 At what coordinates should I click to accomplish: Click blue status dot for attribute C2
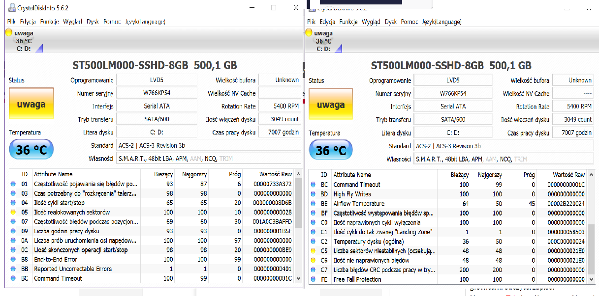point(313,241)
